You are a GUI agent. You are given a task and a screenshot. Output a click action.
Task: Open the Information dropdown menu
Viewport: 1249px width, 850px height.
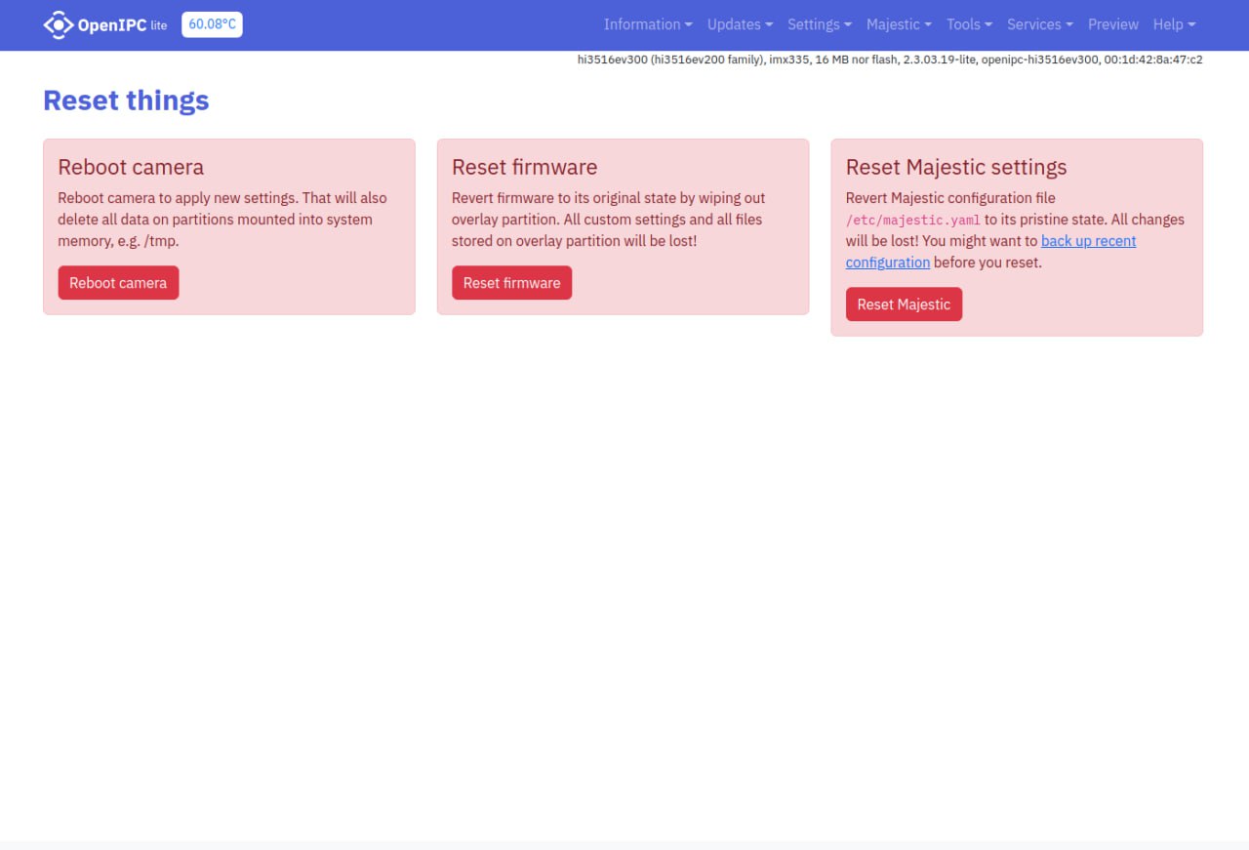pyautogui.click(x=647, y=24)
